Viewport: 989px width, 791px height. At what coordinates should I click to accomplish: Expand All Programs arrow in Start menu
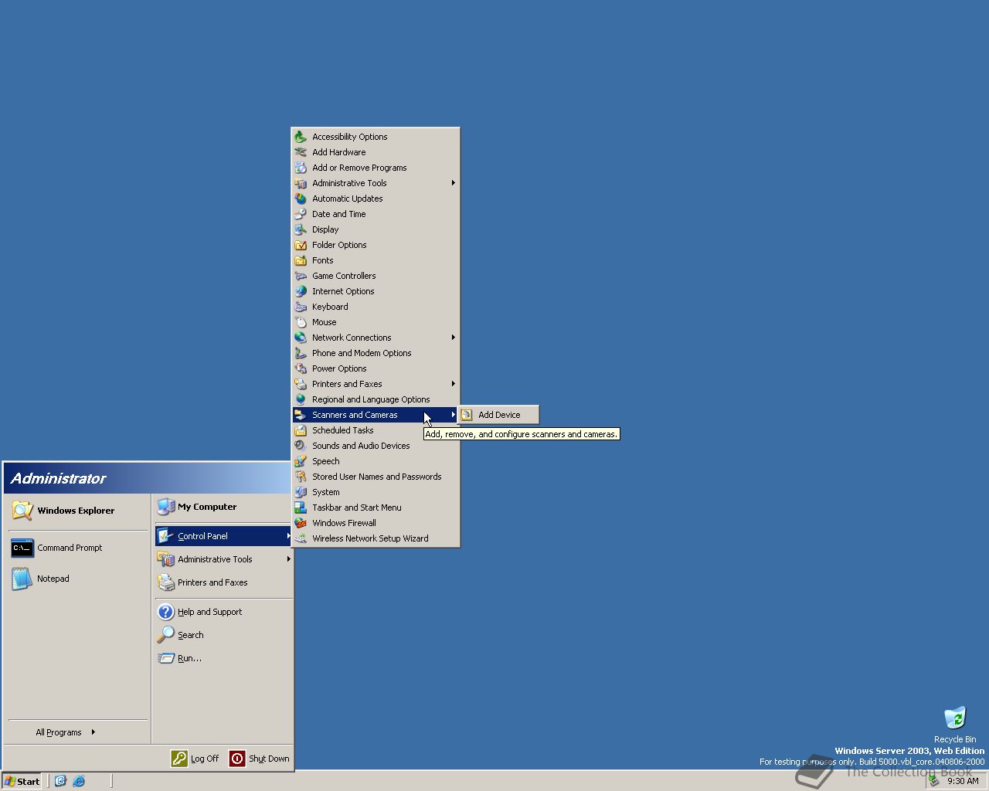click(x=93, y=732)
